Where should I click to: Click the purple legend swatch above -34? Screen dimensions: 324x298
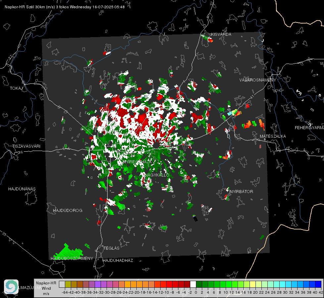(x=98, y=284)
